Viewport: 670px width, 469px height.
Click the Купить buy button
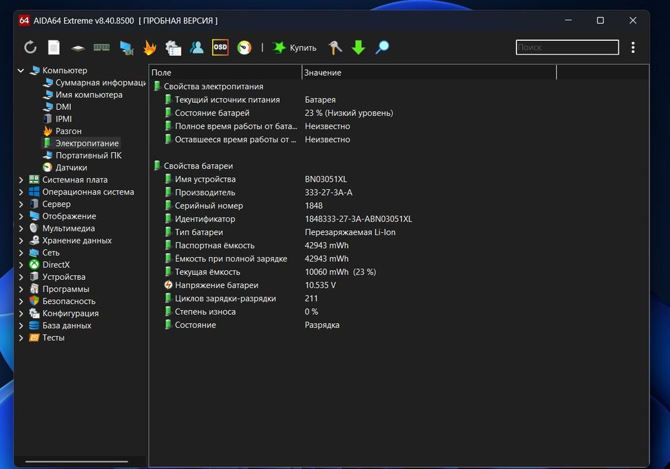(x=295, y=48)
